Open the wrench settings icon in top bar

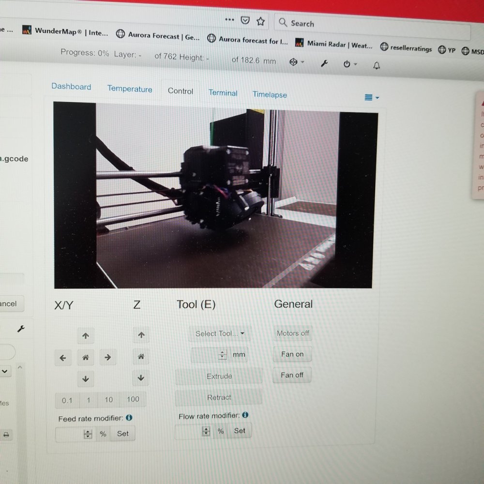(x=324, y=63)
